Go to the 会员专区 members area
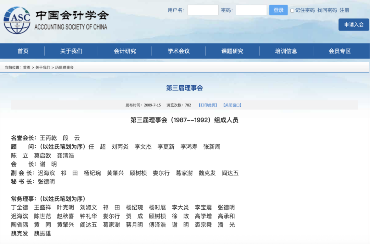Image resolution: width=370 pixels, height=244 pixels. click(340, 51)
